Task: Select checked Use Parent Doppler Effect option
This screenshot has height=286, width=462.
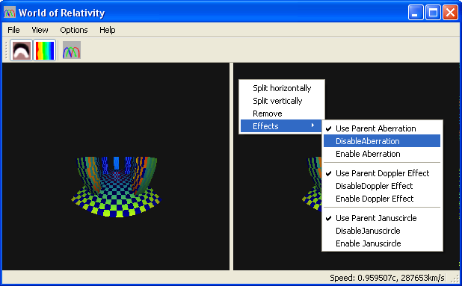Action: (382, 173)
